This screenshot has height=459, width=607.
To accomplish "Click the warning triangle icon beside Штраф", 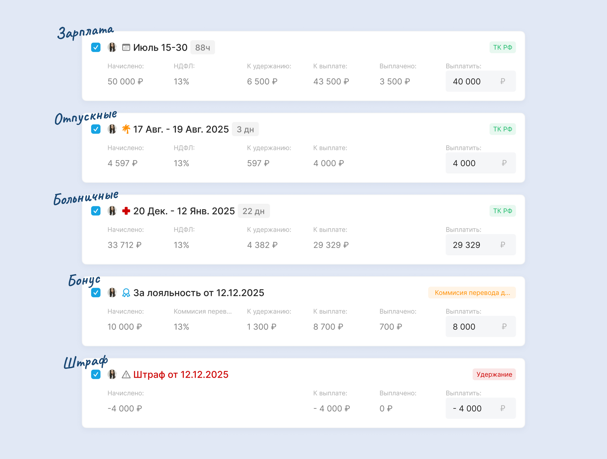I will (x=126, y=374).
